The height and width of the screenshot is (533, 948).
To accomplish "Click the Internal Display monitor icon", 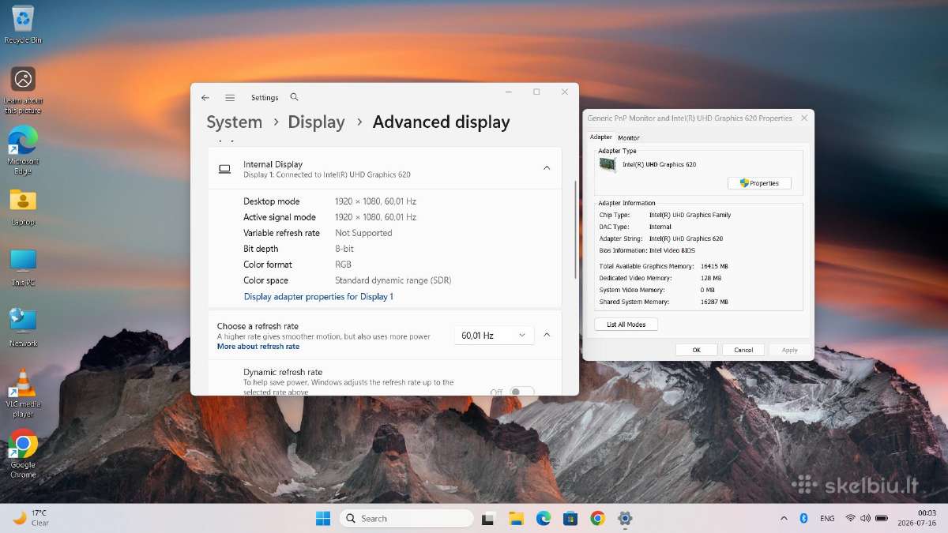I will tap(225, 169).
